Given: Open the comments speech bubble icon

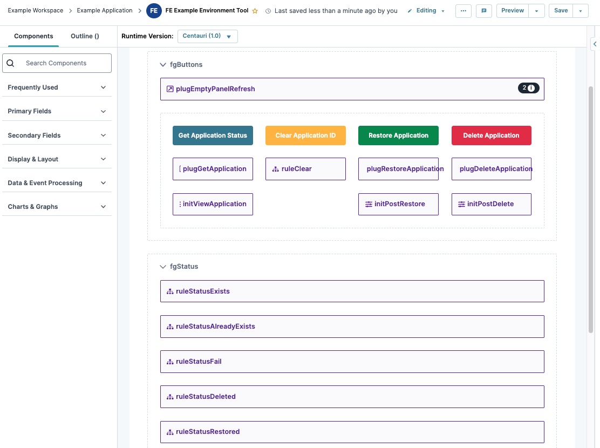Looking at the screenshot, I should coord(483,11).
